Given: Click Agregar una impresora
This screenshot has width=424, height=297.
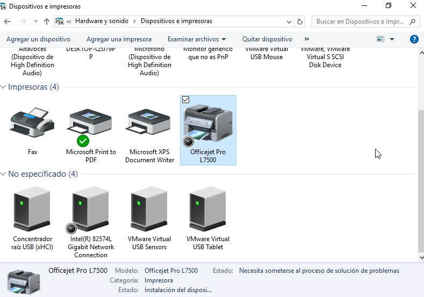Looking at the screenshot, I should [x=119, y=39].
